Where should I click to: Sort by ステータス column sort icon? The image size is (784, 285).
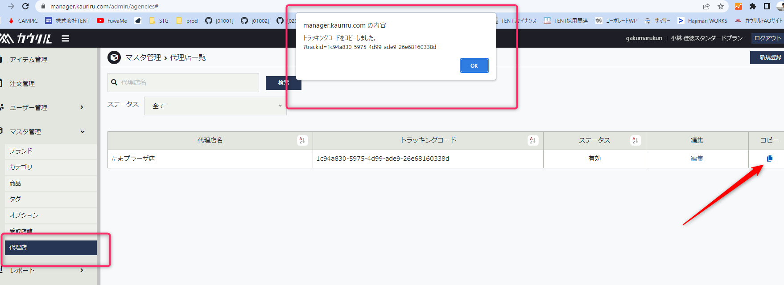(x=635, y=140)
